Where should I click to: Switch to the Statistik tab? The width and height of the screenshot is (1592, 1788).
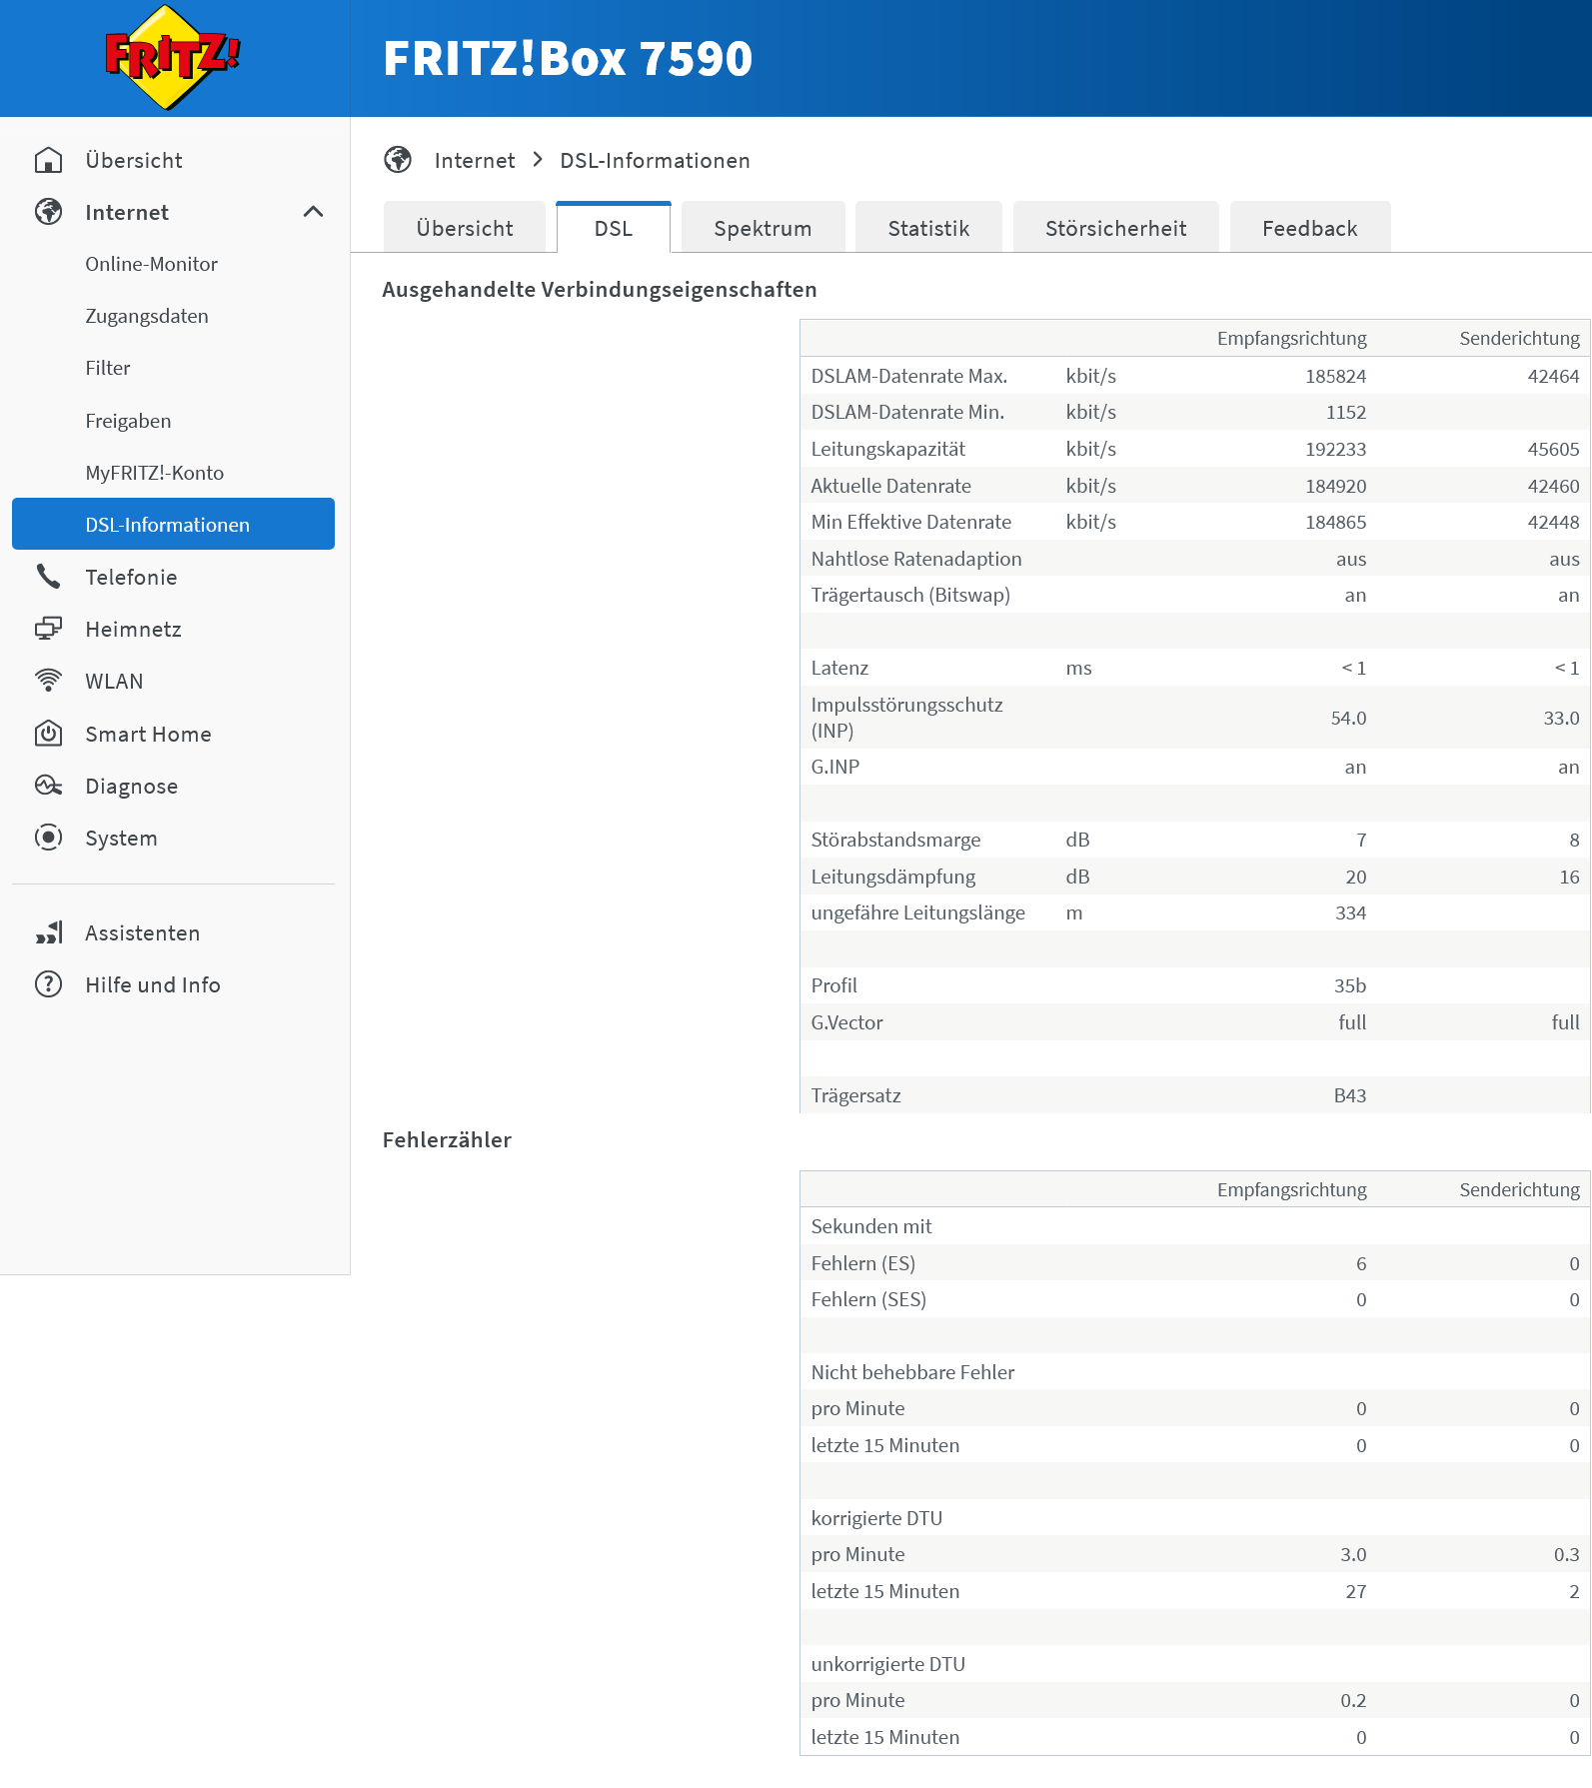pos(928,228)
